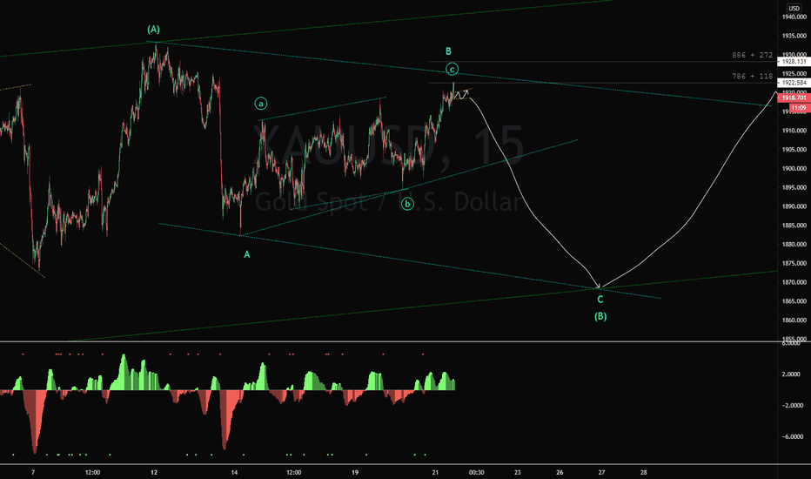Click the '886 + 272' level label
The image size is (811, 479).
point(752,55)
